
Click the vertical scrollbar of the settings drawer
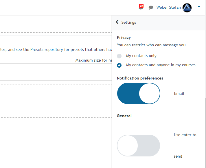pyautogui.click(x=205, y=133)
